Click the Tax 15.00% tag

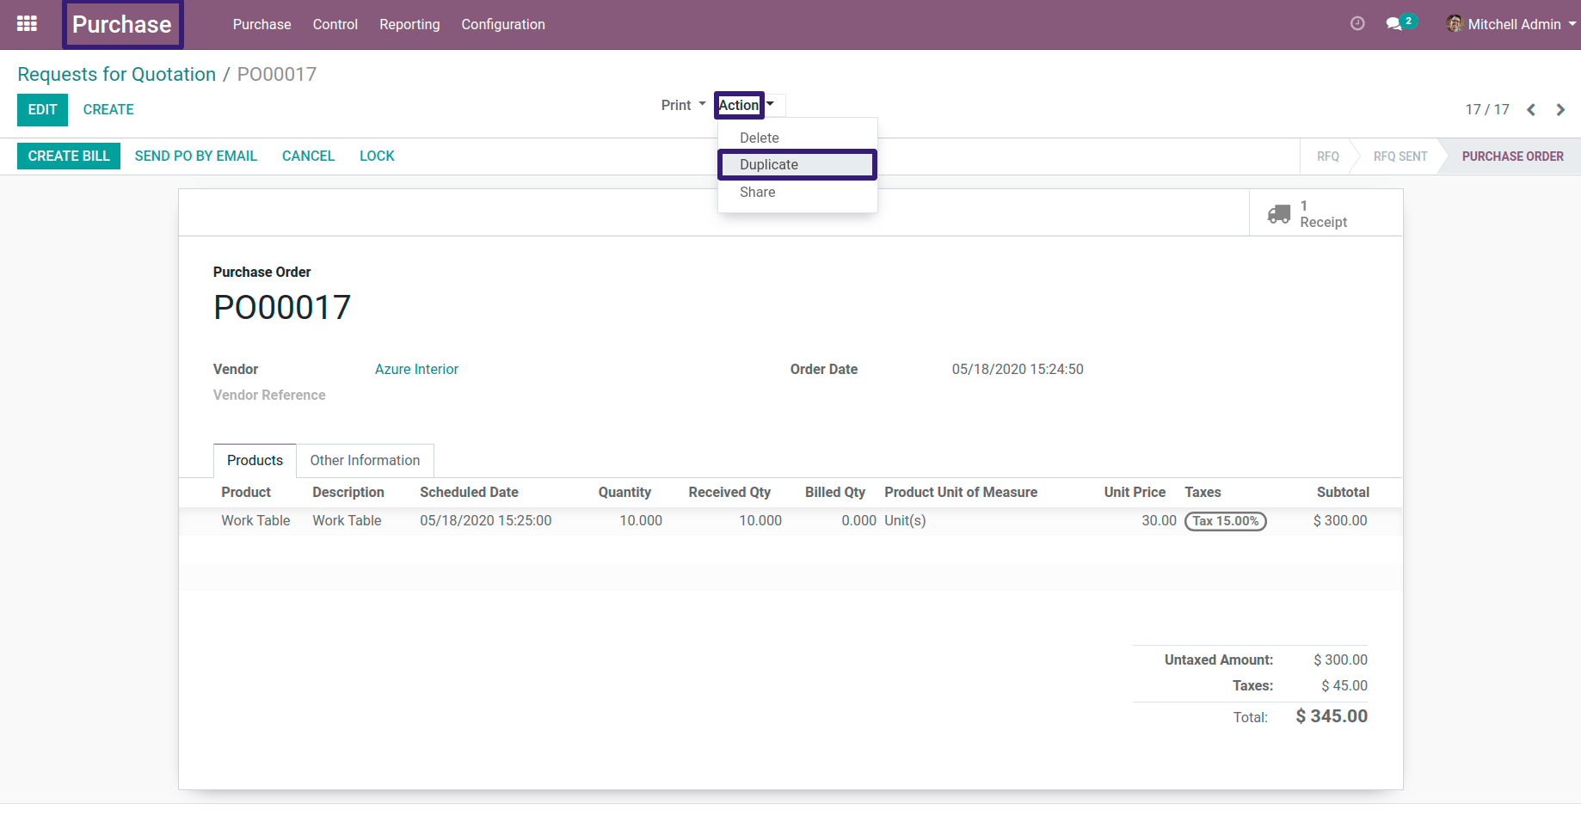pyautogui.click(x=1225, y=521)
